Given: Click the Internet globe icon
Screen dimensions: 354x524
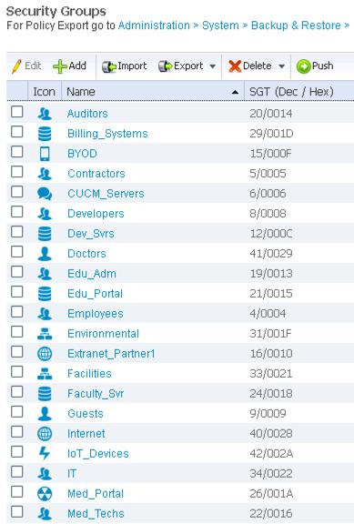Looking at the screenshot, I should coord(45,433).
